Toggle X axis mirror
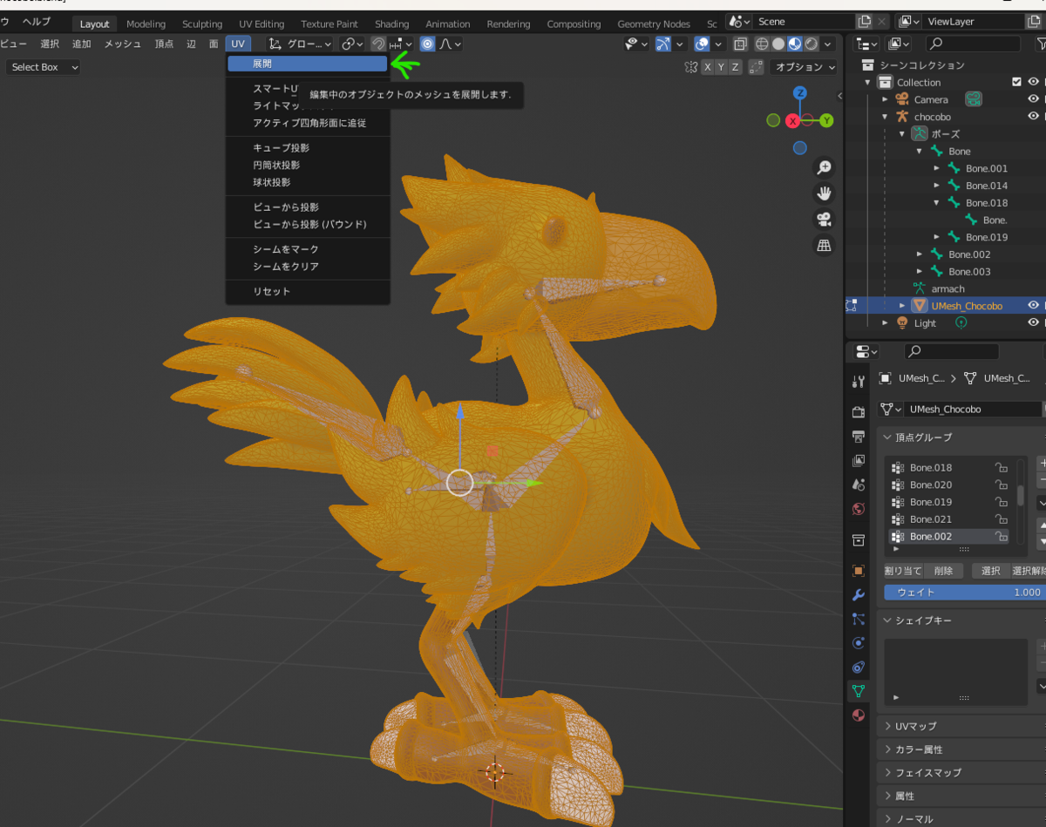 [x=709, y=67]
